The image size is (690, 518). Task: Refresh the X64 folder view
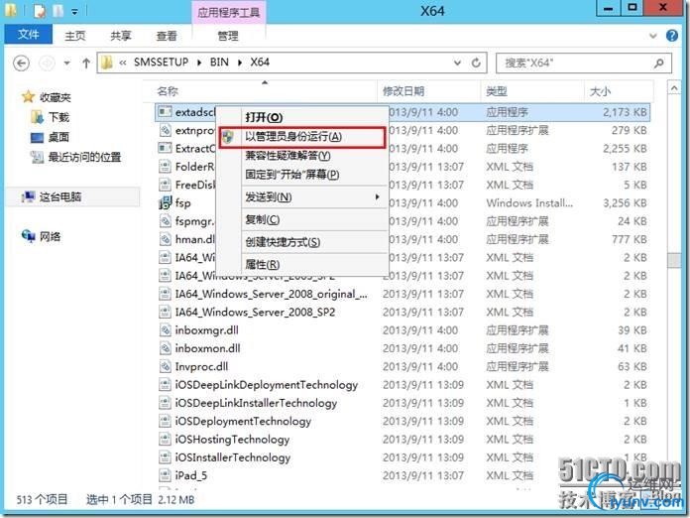pos(476,63)
